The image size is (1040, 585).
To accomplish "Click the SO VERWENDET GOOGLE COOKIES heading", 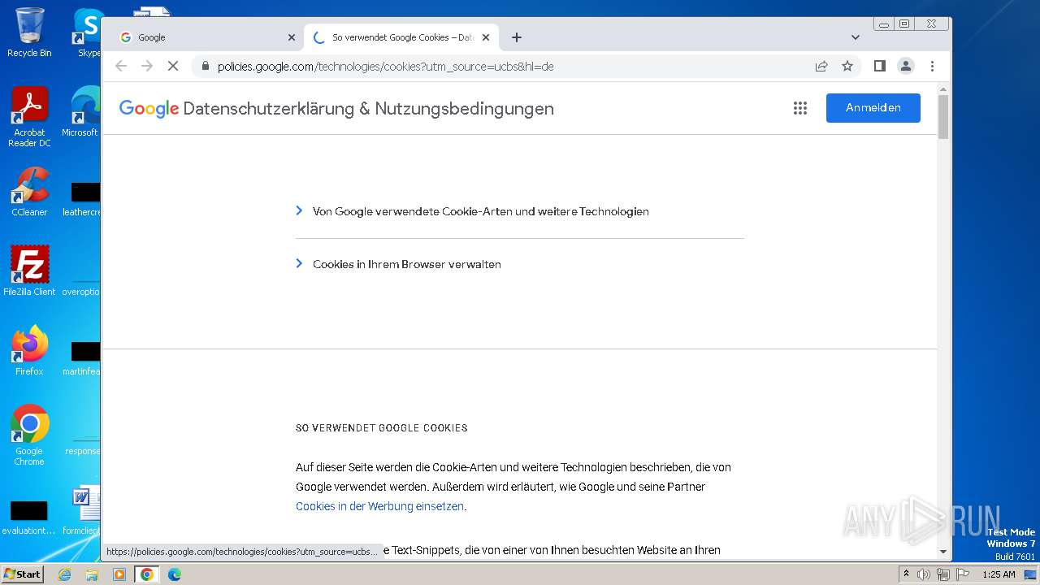I will (382, 428).
